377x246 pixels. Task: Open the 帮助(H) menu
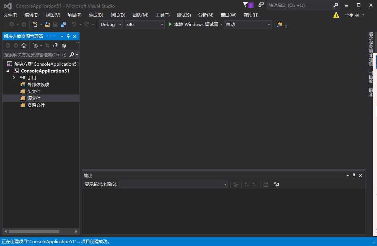click(x=251, y=15)
